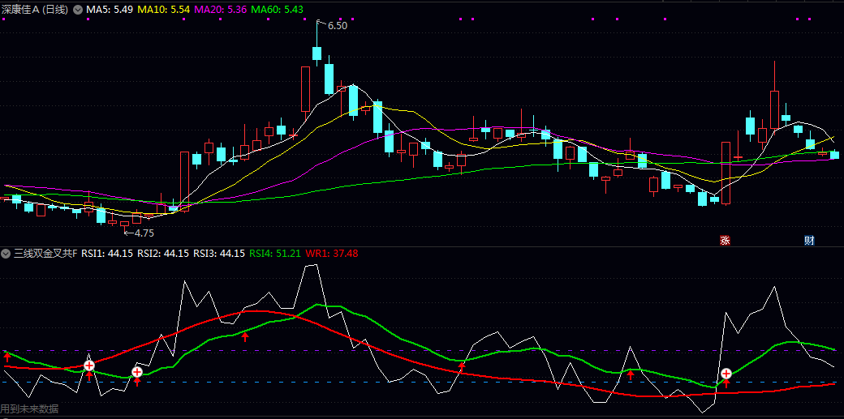This screenshot has height=419, width=844.
Task: Click the green MA60 label
Action: pos(278,10)
